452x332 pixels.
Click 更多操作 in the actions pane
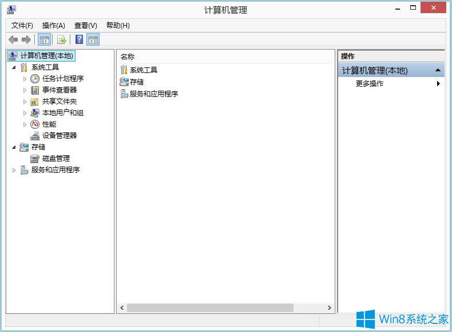point(370,83)
